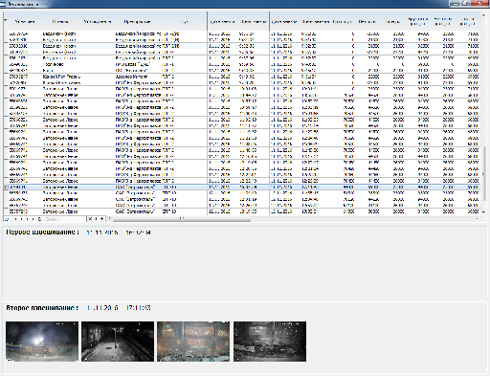The image size is (490, 376).
Task: Click scroll-up arrow of the table scrollbar
Action: tap(483, 14)
